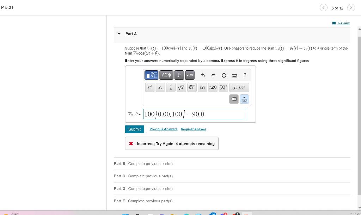Submit the phasor answer
The image size is (361, 215).
click(134, 129)
